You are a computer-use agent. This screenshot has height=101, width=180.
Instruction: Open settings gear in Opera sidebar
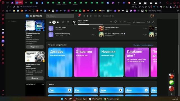[3, 63]
